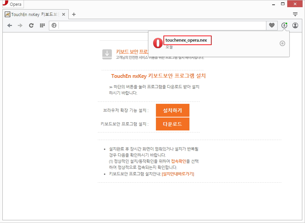Click the 브라우저 확장 기능 설치 label
305x223 pixels.
pyautogui.click(x=125, y=111)
